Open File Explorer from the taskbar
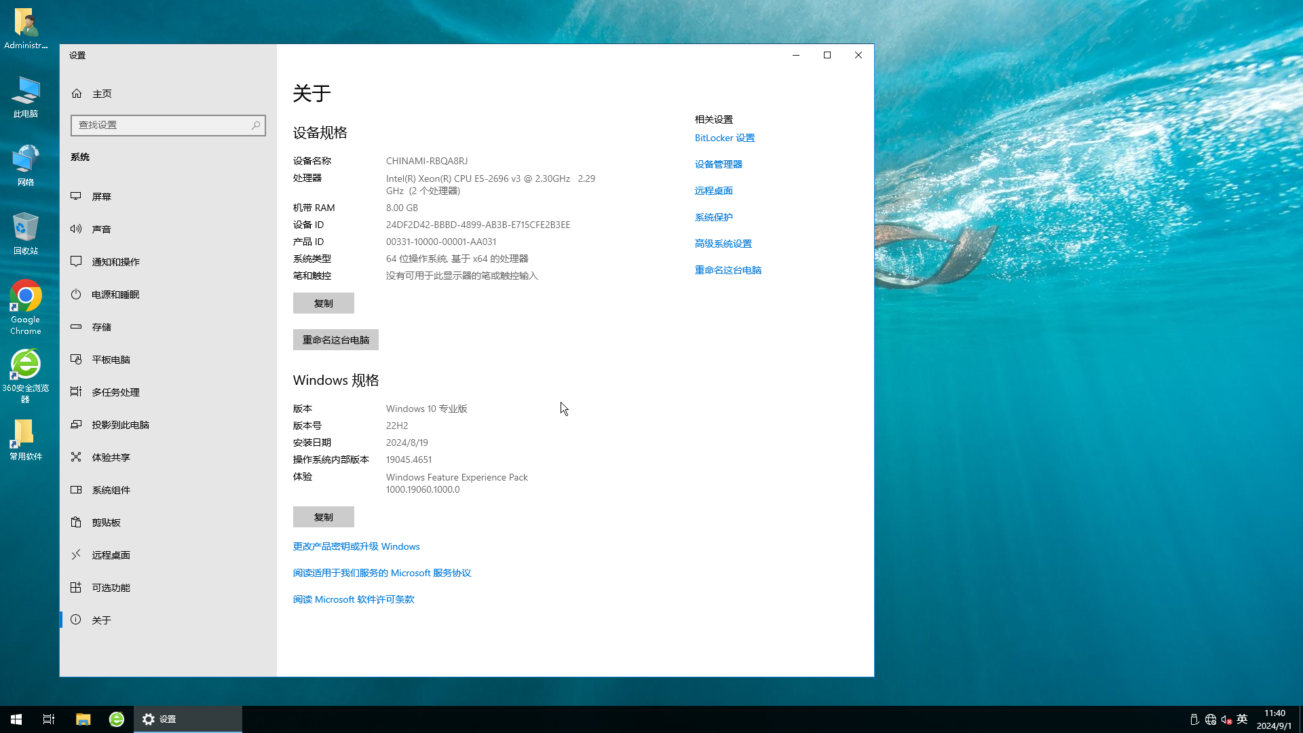The height and width of the screenshot is (733, 1303). coord(83,719)
